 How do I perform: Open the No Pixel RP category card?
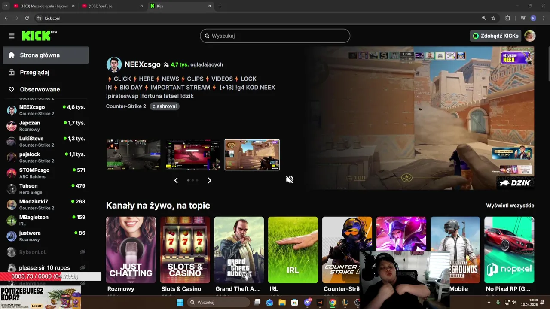point(509,250)
